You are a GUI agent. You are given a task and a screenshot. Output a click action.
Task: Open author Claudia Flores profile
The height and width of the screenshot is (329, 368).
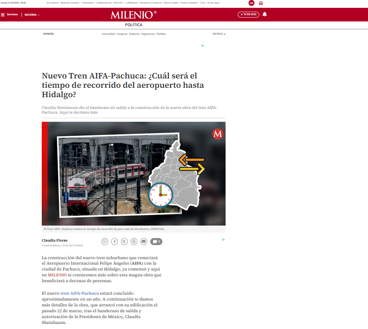[x=55, y=240]
